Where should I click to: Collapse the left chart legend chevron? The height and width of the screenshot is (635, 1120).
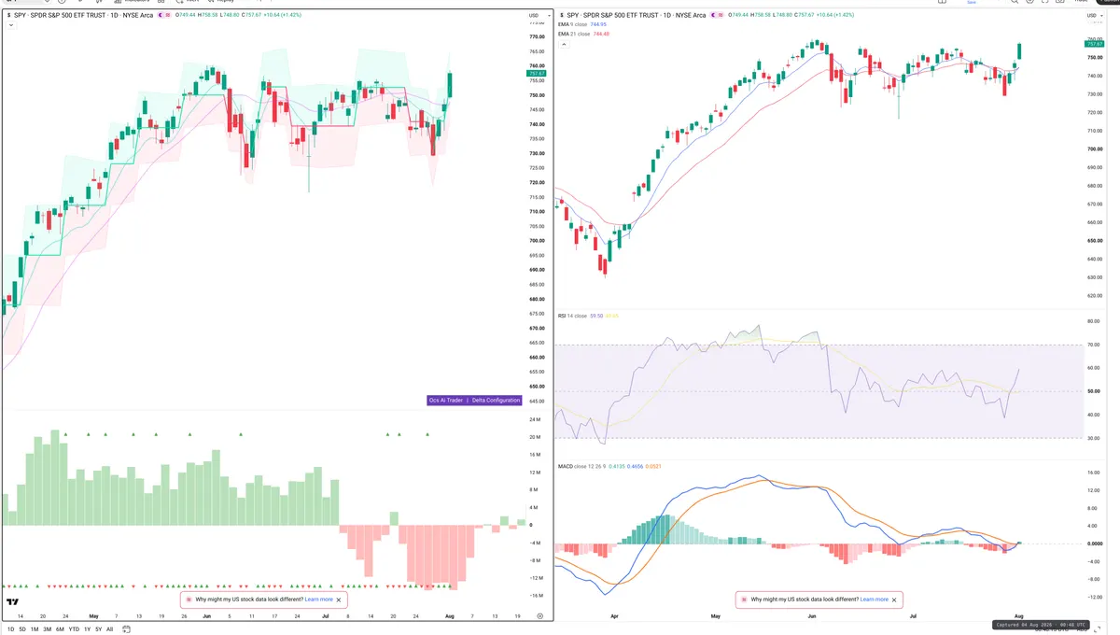click(x=10, y=25)
